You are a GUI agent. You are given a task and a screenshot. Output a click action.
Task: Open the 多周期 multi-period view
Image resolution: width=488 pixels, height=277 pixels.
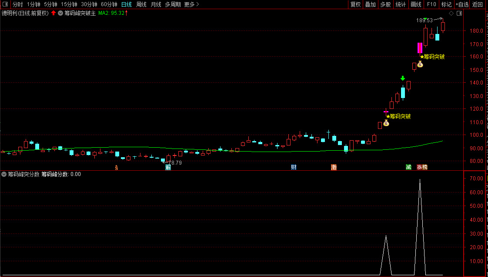[x=173, y=4]
